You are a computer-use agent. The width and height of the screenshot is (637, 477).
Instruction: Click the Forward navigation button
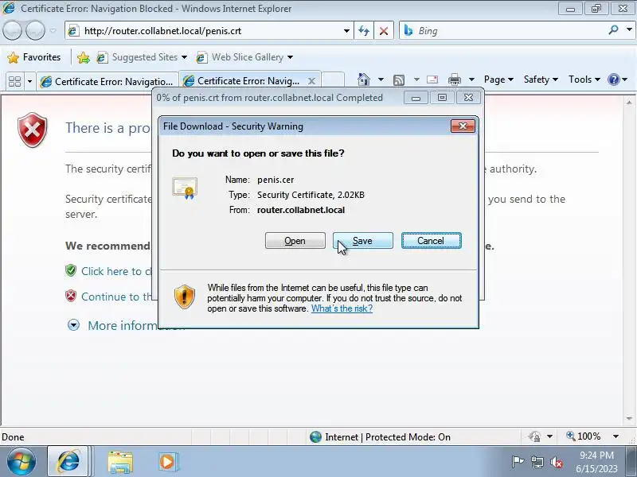[35, 30]
